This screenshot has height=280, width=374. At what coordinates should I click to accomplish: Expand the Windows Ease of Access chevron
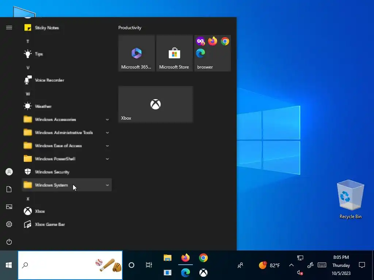click(107, 146)
